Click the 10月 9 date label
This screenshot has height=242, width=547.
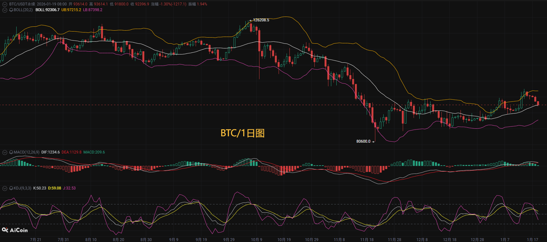pos(257,239)
